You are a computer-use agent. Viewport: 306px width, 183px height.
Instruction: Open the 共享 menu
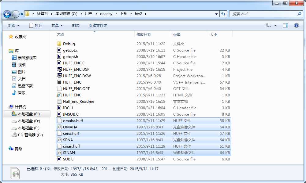[x=57, y=25]
